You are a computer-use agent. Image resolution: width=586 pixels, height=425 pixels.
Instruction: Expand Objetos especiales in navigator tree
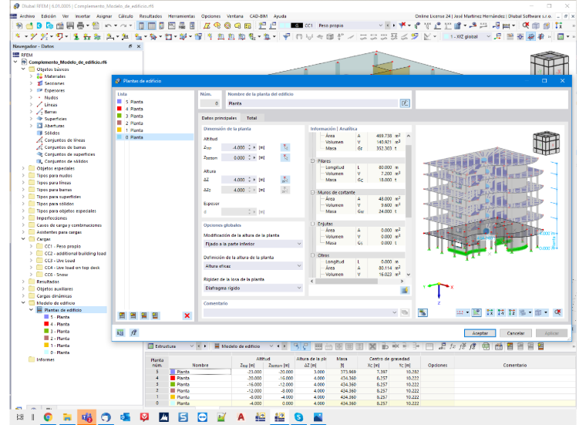[x=23, y=168]
